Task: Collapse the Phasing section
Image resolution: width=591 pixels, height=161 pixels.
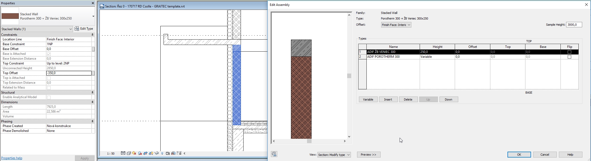Action: [x=92, y=121]
